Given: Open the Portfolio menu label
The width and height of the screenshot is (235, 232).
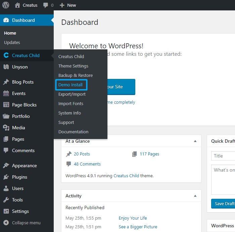Looking at the screenshot, I should tap(21, 116).
